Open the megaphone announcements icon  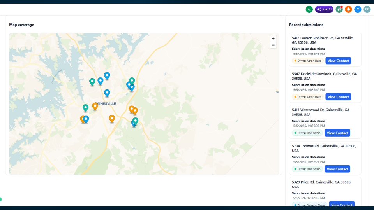pyautogui.click(x=339, y=9)
